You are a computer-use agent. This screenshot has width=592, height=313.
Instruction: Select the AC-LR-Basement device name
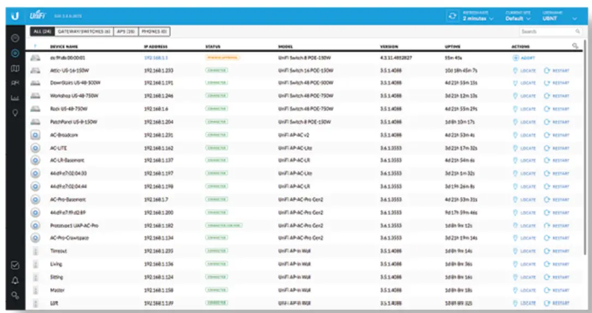tap(67, 160)
